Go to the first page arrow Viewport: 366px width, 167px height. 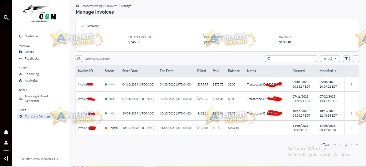point(335,144)
